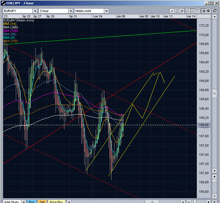The image size is (220, 203).
Task: Click the 166,60 price axis label
Action: coord(204,191)
